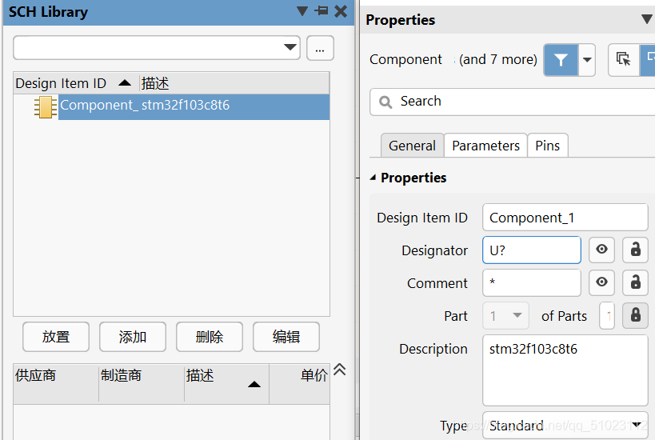Switch to the Parameters tab

485,146
